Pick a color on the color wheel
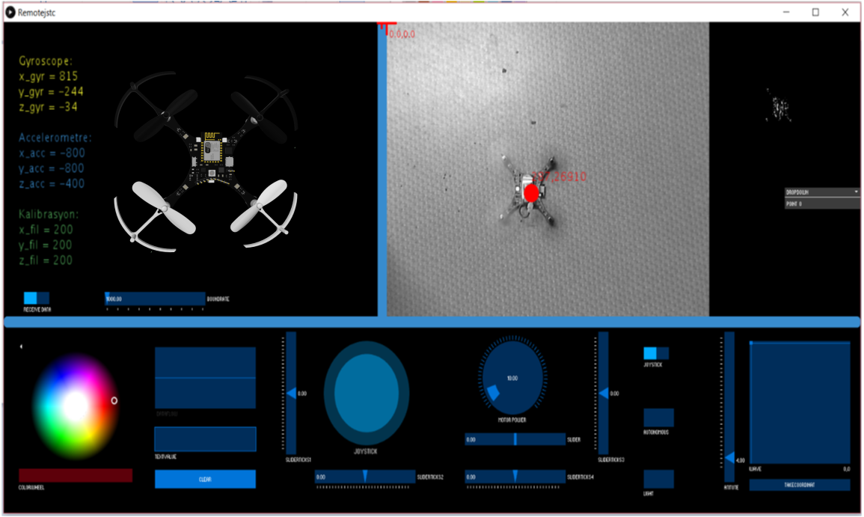Screen dimensions: 864x517 tap(76, 407)
